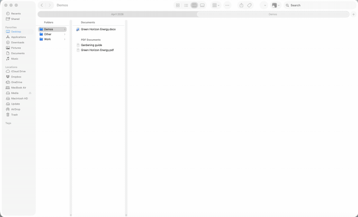Go back with the left chevron button
The height and width of the screenshot is (217, 358).
click(42, 5)
